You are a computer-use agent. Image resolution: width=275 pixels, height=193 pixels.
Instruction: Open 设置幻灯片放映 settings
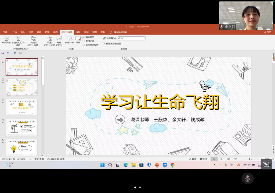tap(49, 39)
